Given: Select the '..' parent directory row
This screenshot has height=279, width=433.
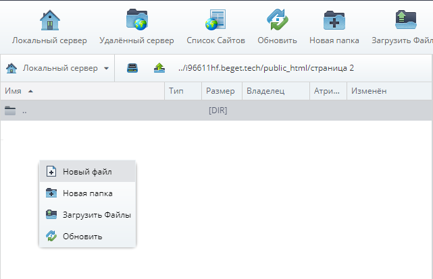Looking at the screenshot, I should click(216, 111).
